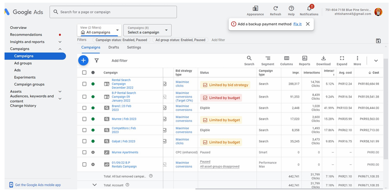
Task: Click the funnel filter icon
Action: pos(97,61)
